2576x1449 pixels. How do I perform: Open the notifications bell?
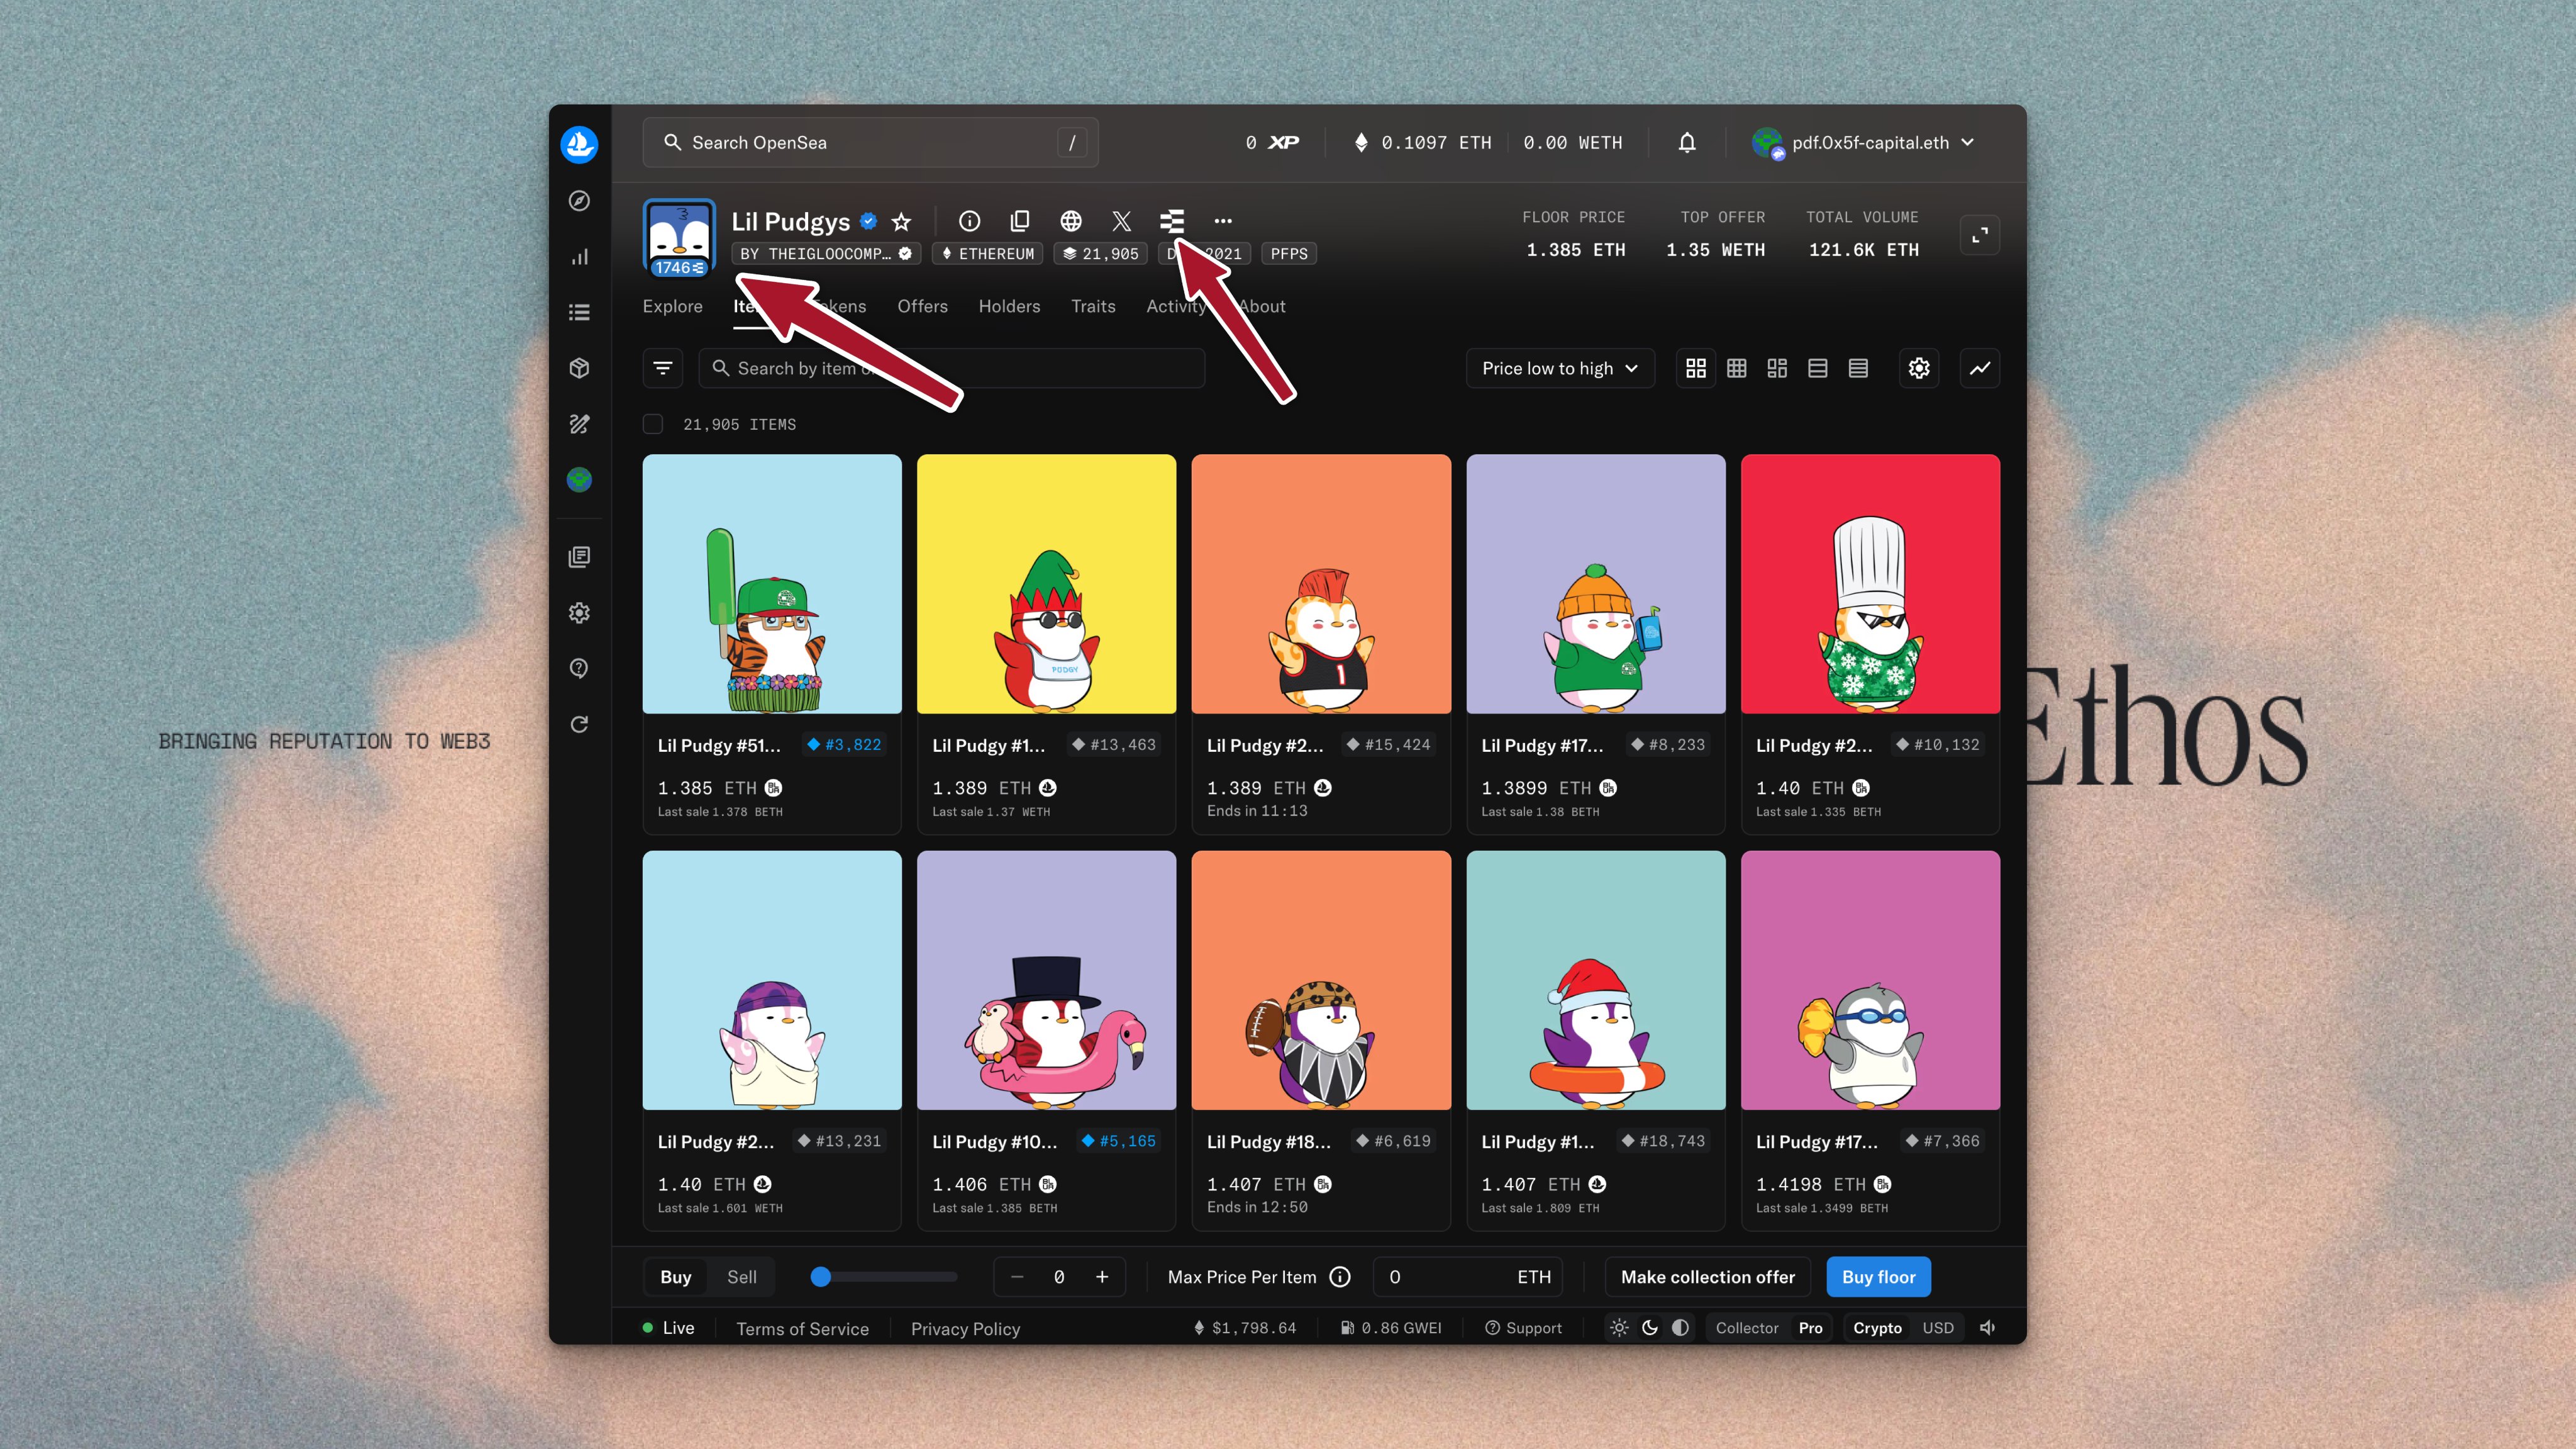[1687, 143]
